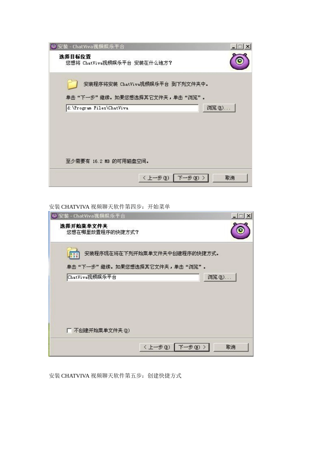Click the title bar icon of first installer window
The height and width of the screenshot is (456, 322).
click(54, 46)
